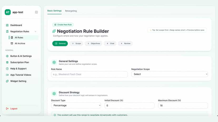Click the Help & Support question icon
This screenshot has height=122, width=218.
click(x=7, y=69)
